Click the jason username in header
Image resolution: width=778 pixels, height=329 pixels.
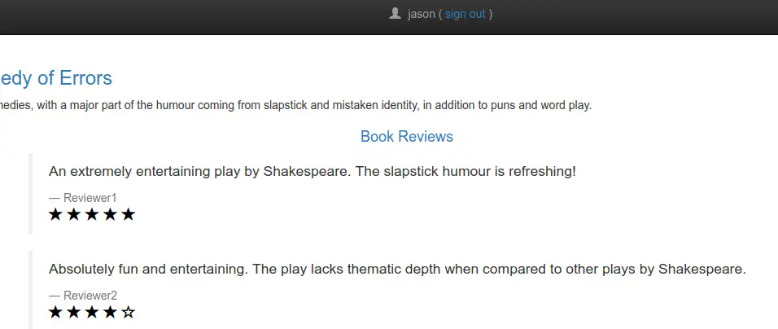click(422, 14)
